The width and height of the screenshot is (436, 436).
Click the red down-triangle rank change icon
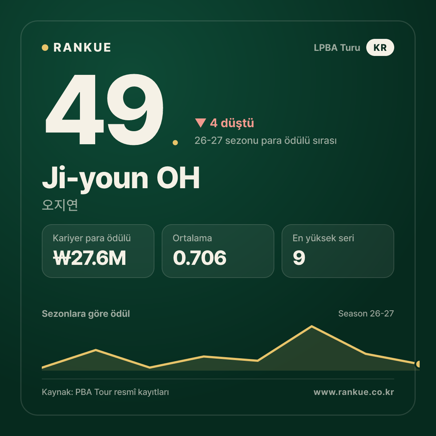click(x=201, y=123)
